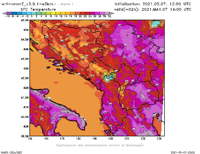
Task: Click Hydrological and Meteorological service of Montenegro caption
Action: (100, 145)
